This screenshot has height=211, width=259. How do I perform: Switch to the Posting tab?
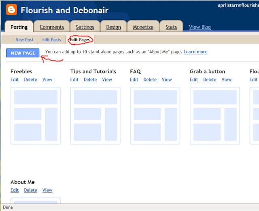point(19,27)
